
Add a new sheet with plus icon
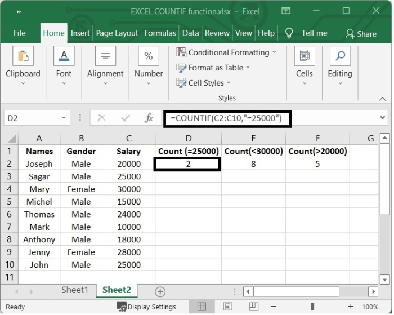click(x=160, y=291)
